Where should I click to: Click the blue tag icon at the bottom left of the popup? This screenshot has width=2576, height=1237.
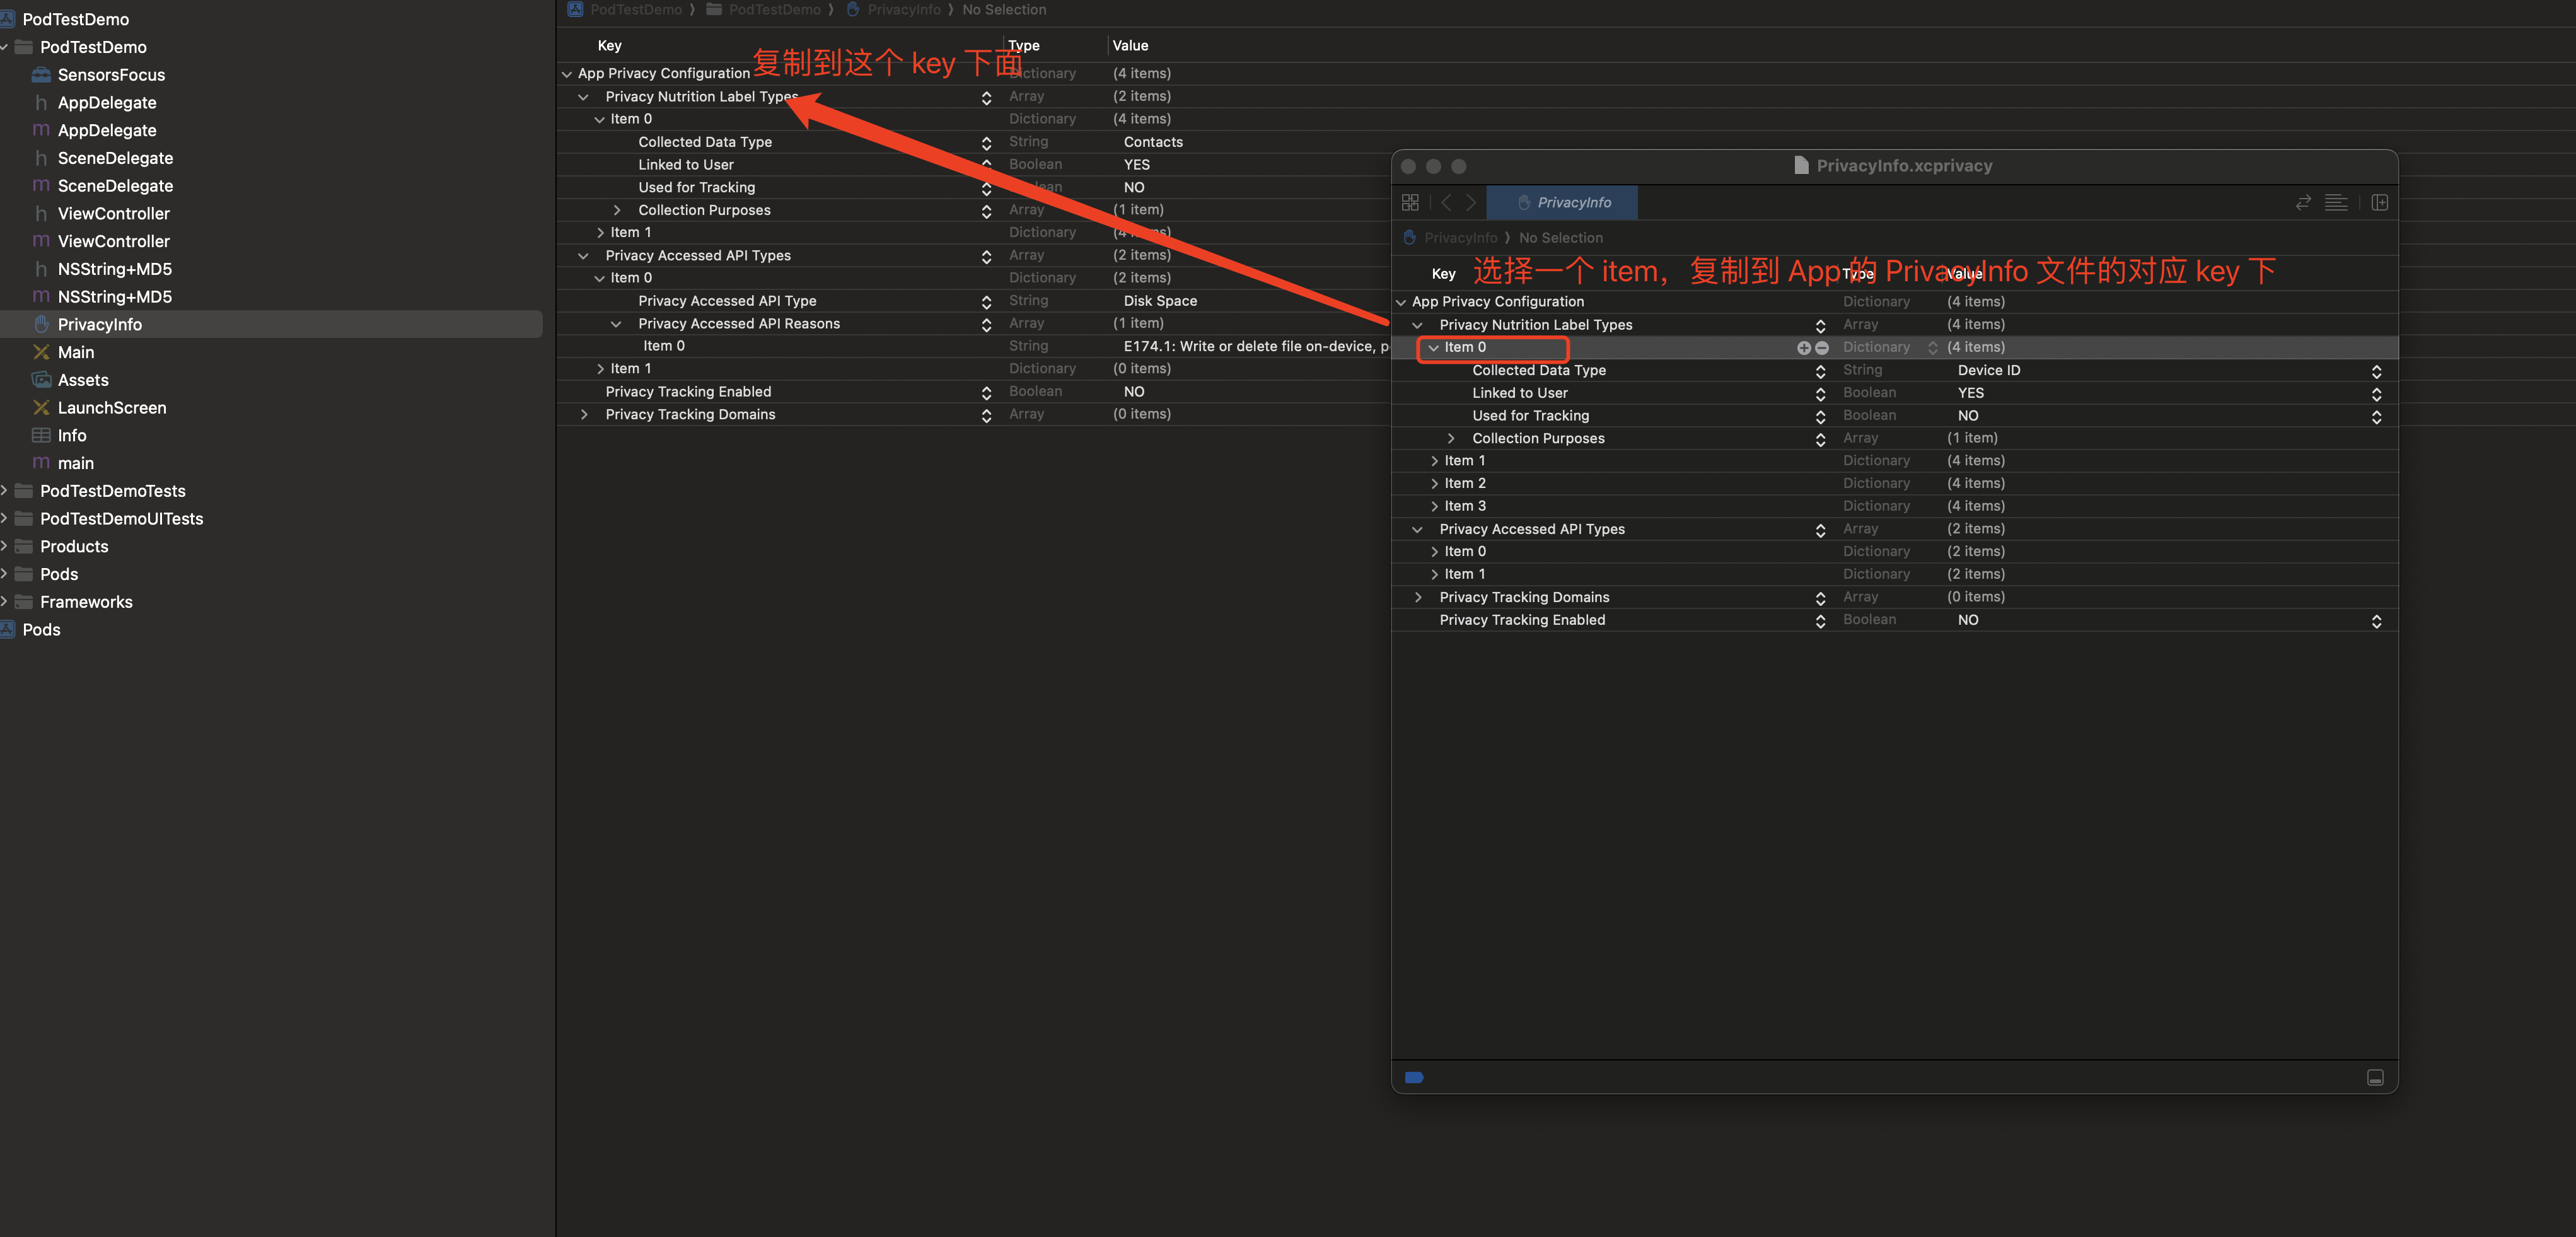[x=1414, y=1077]
